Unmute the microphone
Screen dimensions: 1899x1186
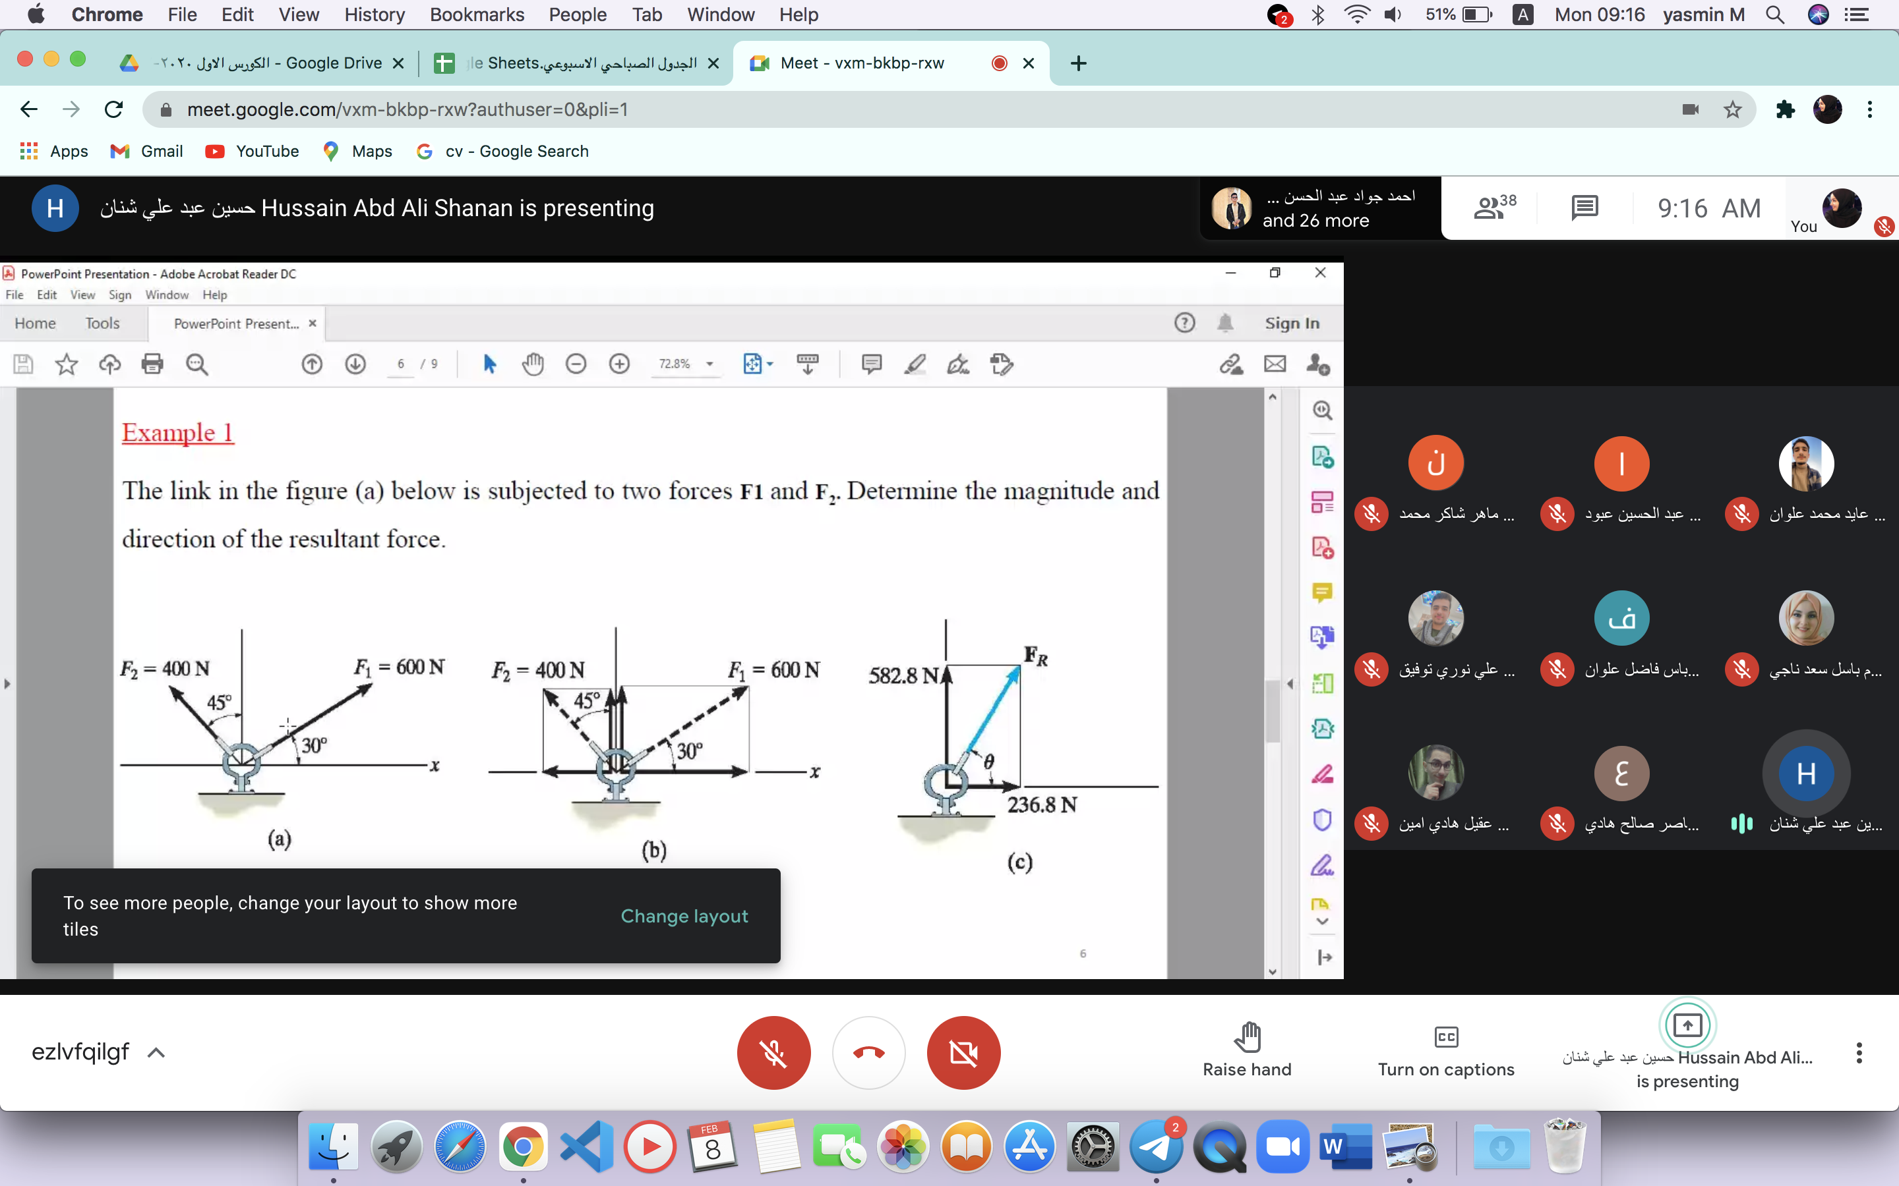point(773,1053)
